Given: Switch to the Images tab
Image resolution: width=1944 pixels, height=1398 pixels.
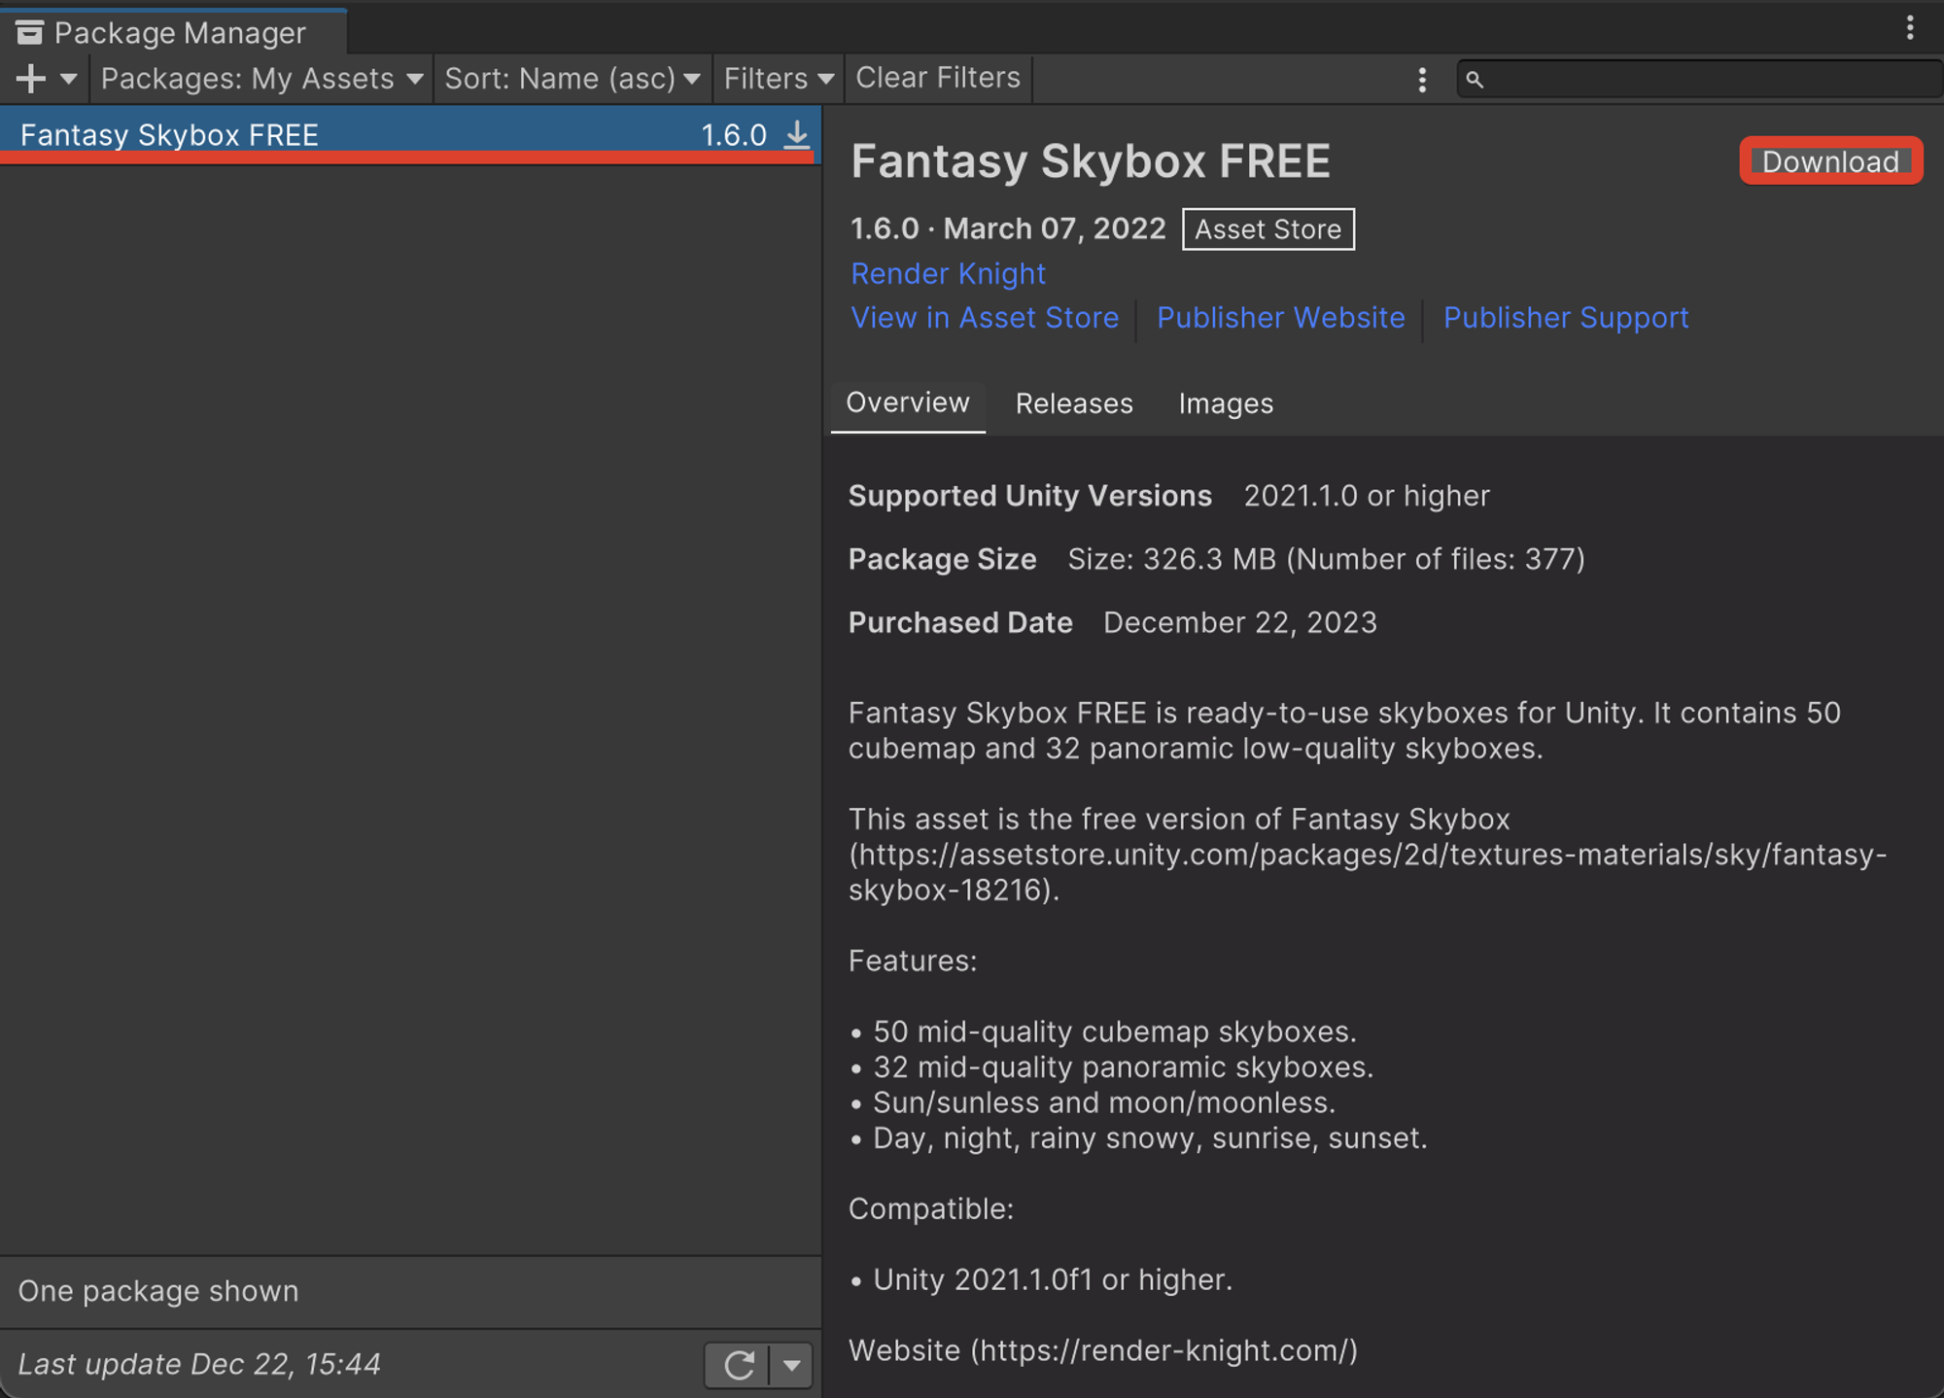Looking at the screenshot, I should [x=1226, y=403].
